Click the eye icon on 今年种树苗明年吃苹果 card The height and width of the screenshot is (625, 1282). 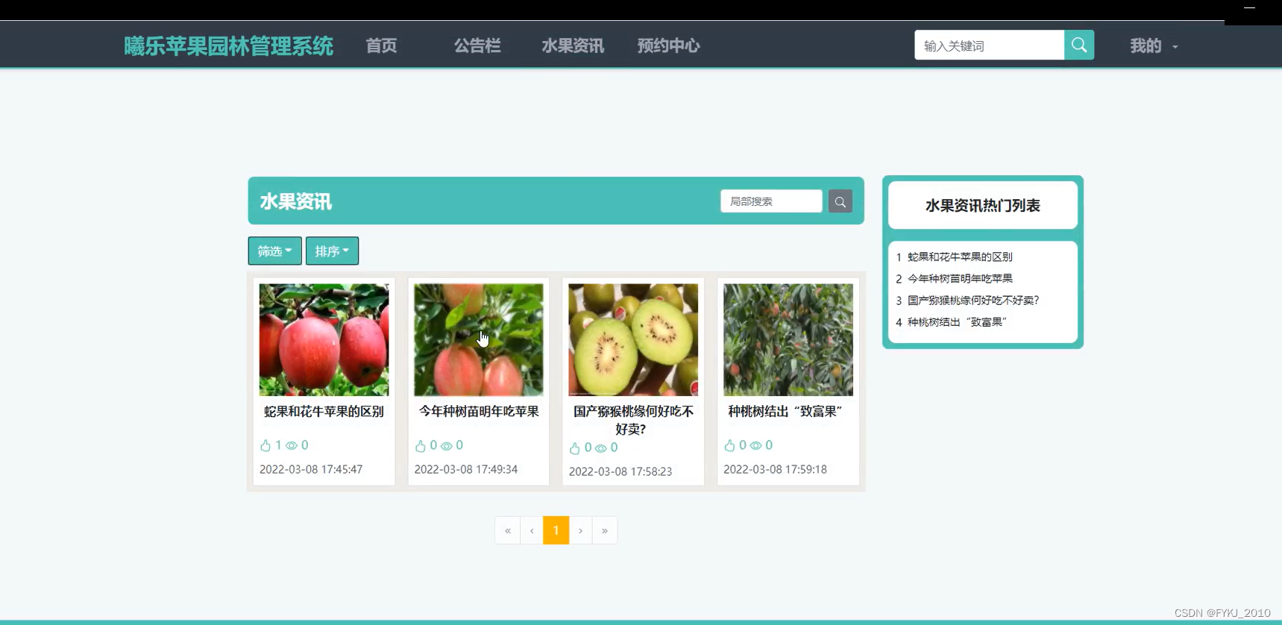447,445
